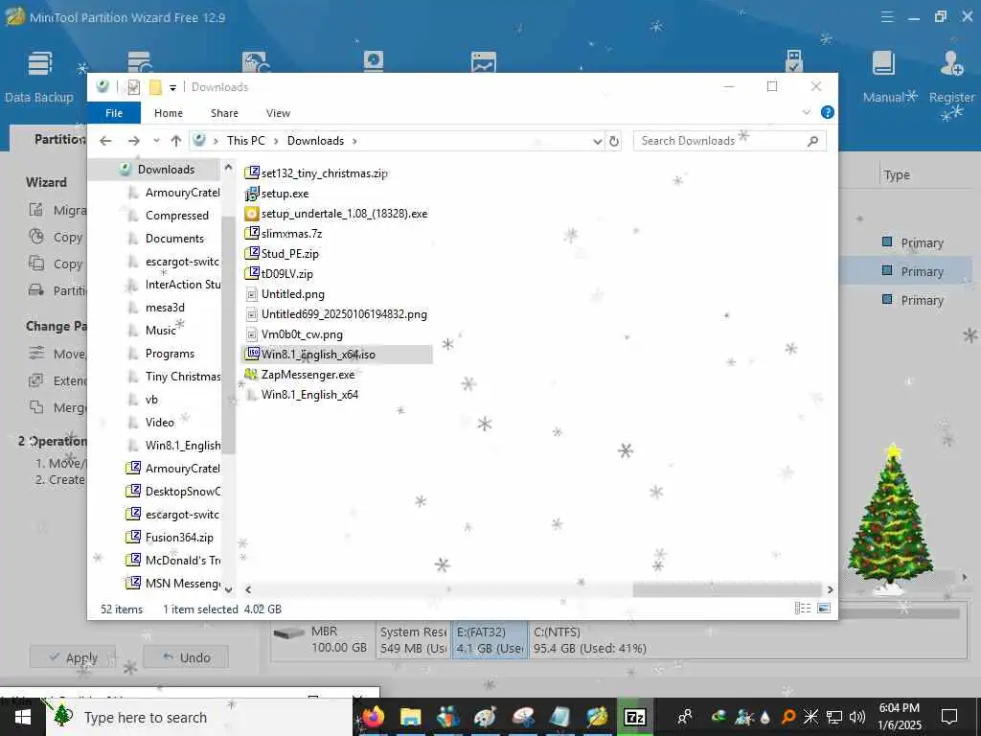
Task: Open Data Backup in MiniTool toolbar
Action: pyautogui.click(x=38, y=79)
